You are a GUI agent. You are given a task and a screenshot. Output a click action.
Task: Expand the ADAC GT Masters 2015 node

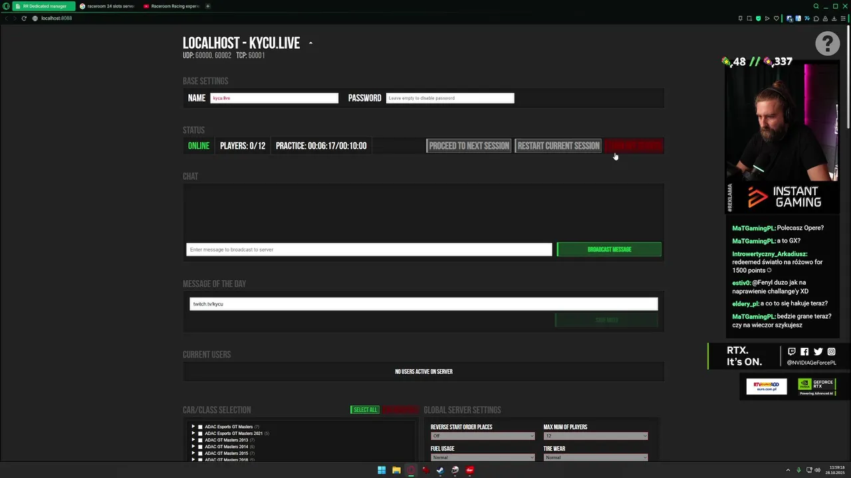point(193,453)
